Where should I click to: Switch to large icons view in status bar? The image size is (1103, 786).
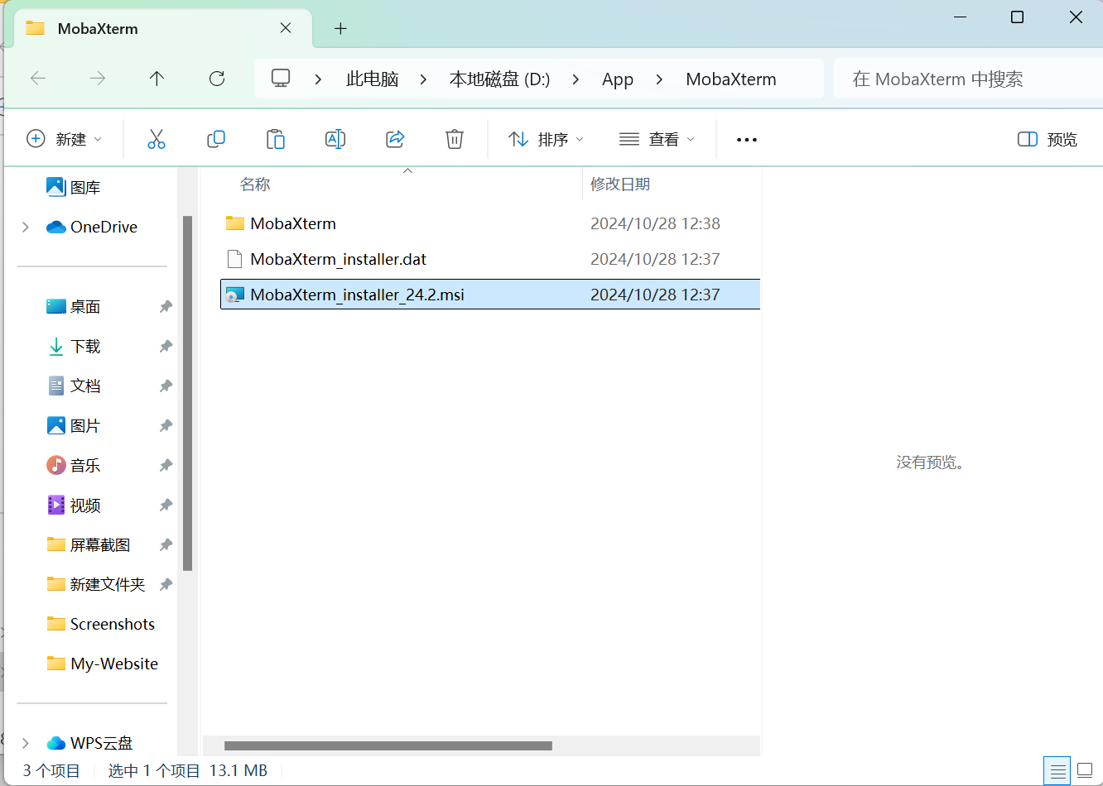click(1085, 771)
